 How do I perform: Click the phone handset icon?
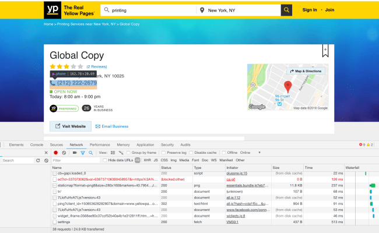point(52,83)
